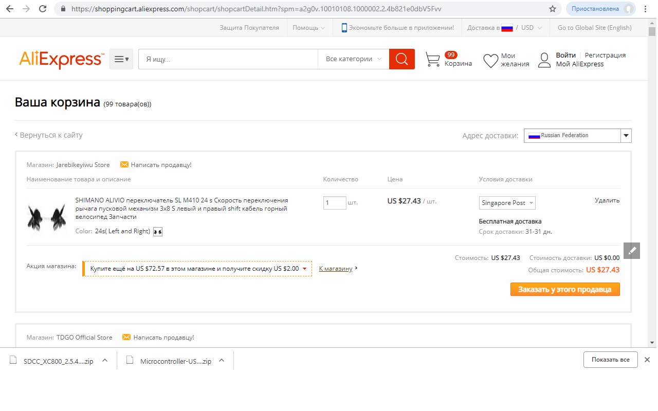Click the scrollbar up arrow
Viewport: 658px width, 411px height.
[652, 23]
